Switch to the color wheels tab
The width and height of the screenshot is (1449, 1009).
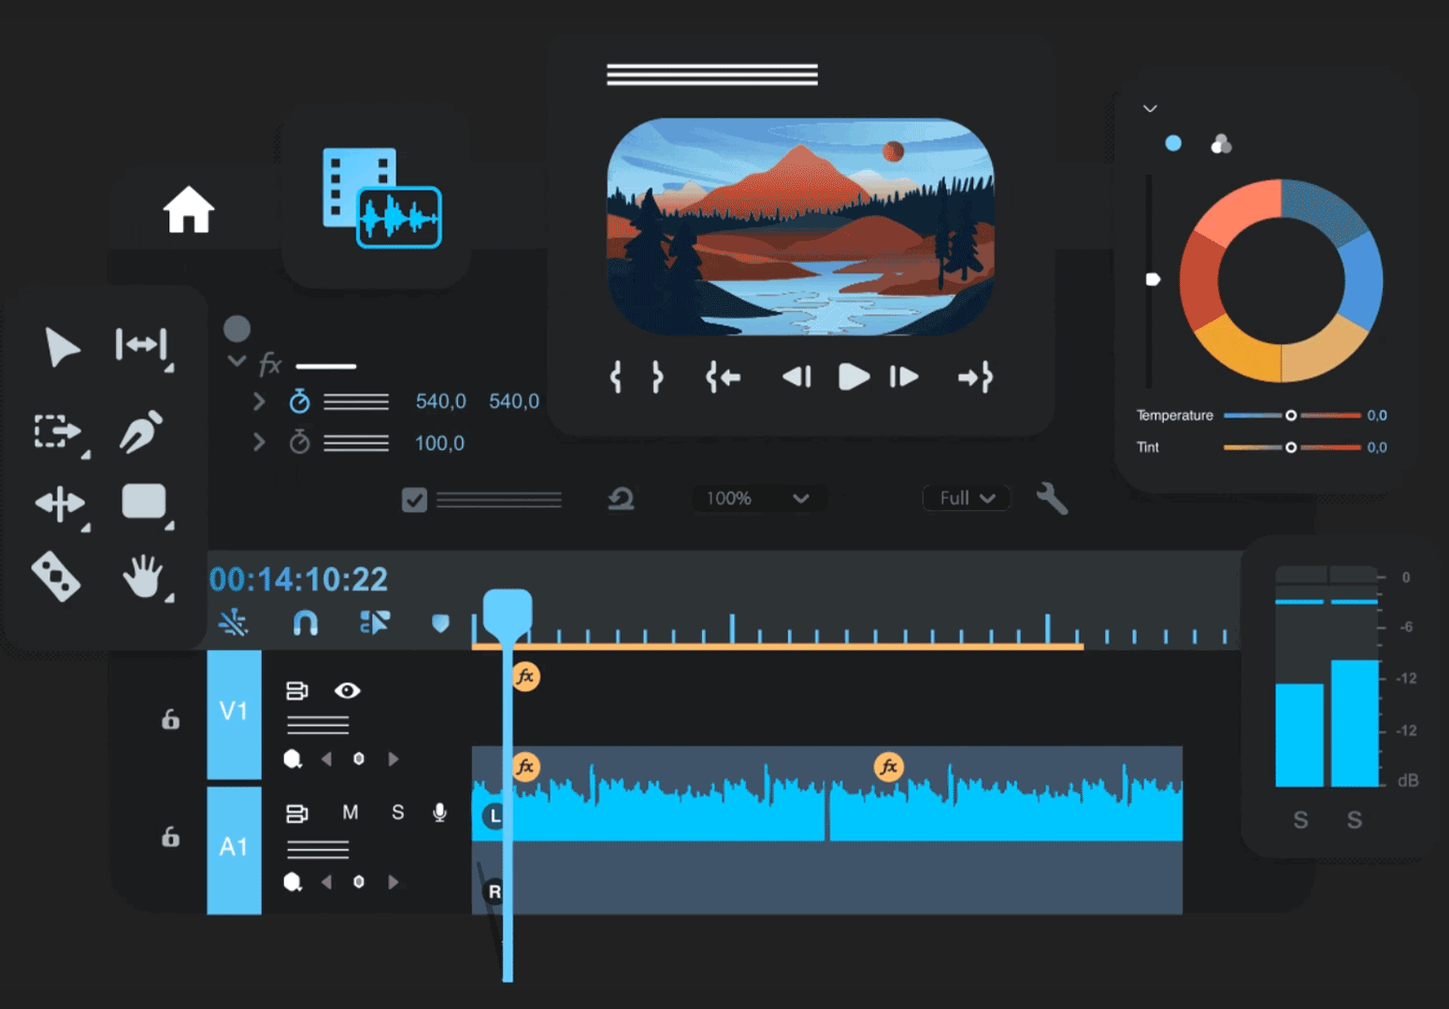click(x=1221, y=144)
